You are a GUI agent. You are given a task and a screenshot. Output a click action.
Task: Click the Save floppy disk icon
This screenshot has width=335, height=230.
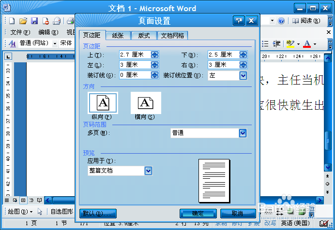pyautogui.click(x=34, y=21)
